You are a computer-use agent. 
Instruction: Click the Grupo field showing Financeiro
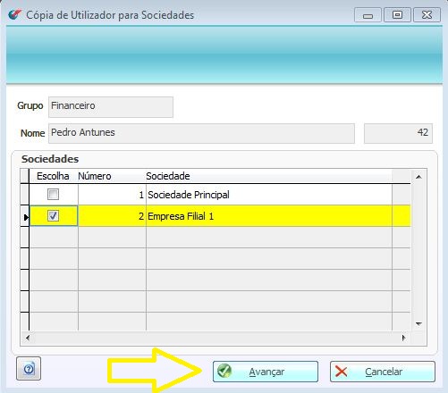[x=111, y=107]
